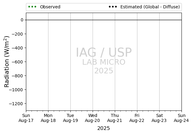This screenshot has width=192, height=134.
Task: Click the Radiation (W/m²) axis title
Action: (x=6, y=62)
